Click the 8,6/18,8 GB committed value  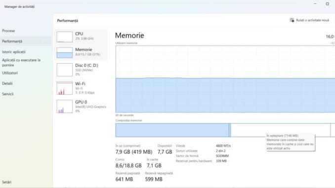coord(128,165)
